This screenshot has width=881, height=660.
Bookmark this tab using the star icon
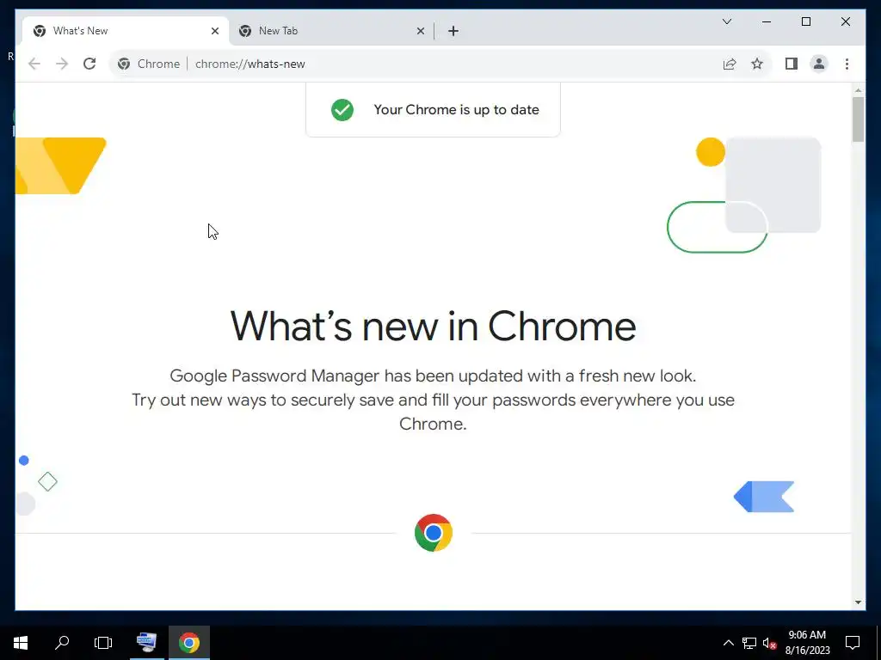[x=757, y=64]
